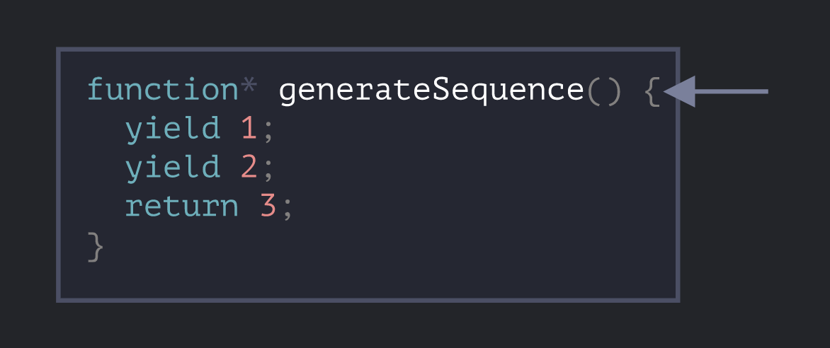Click the opening curly brace

(652, 91)
